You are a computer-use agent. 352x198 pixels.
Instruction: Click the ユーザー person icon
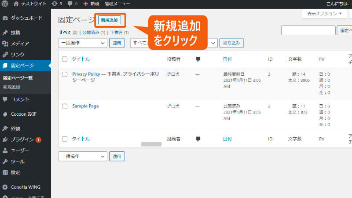(5, 150)
